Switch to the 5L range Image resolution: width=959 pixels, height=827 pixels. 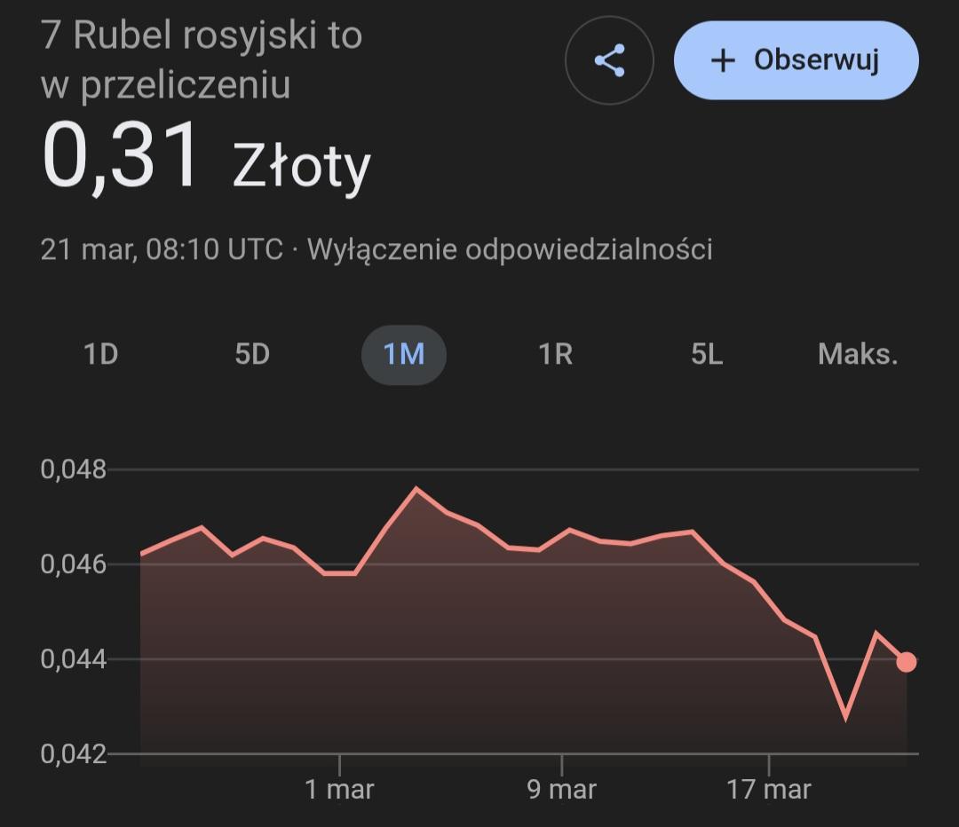tap(707, 355)
